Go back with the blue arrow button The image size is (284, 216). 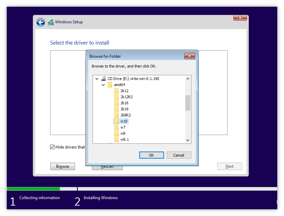(41, 22)
